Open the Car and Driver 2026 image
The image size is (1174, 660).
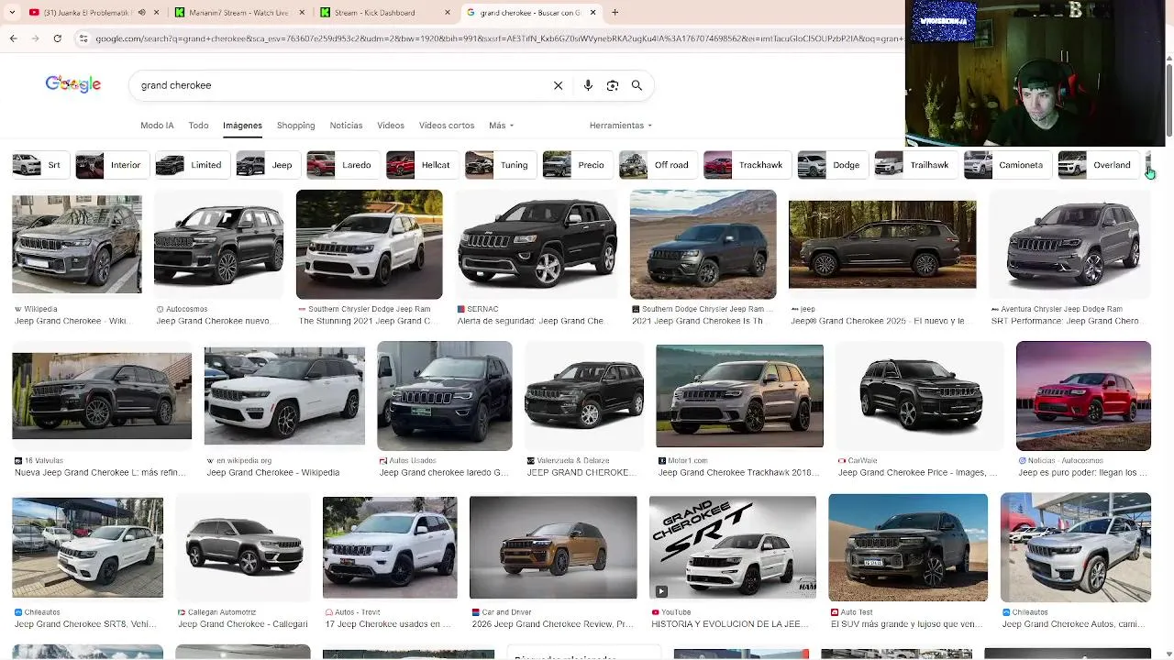pyautogui.click(x=553, y=547)
